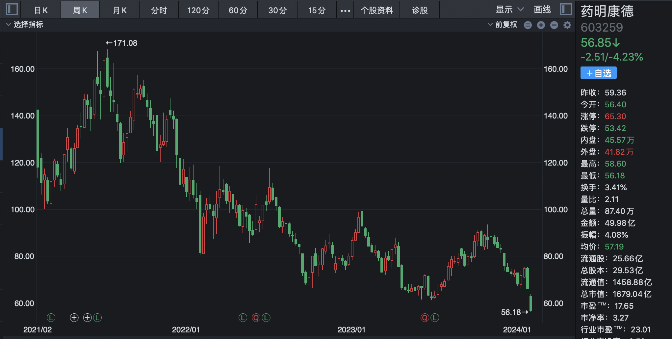Switch to the 月K tab

pyautogui.click(x=119, y=10)
